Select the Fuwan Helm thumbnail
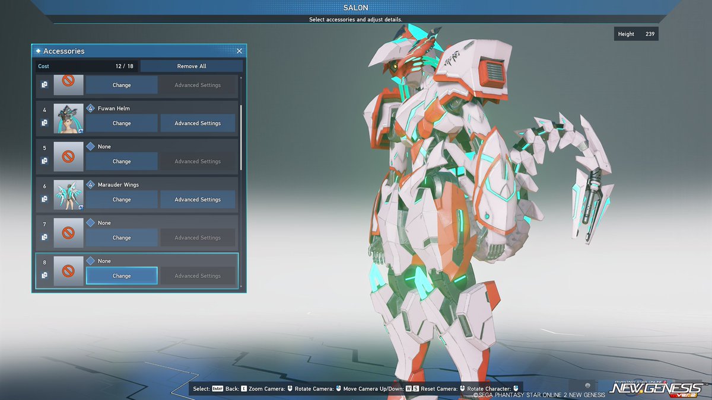Viewport: 712px width, 400px height. click(x=69, y=119)
